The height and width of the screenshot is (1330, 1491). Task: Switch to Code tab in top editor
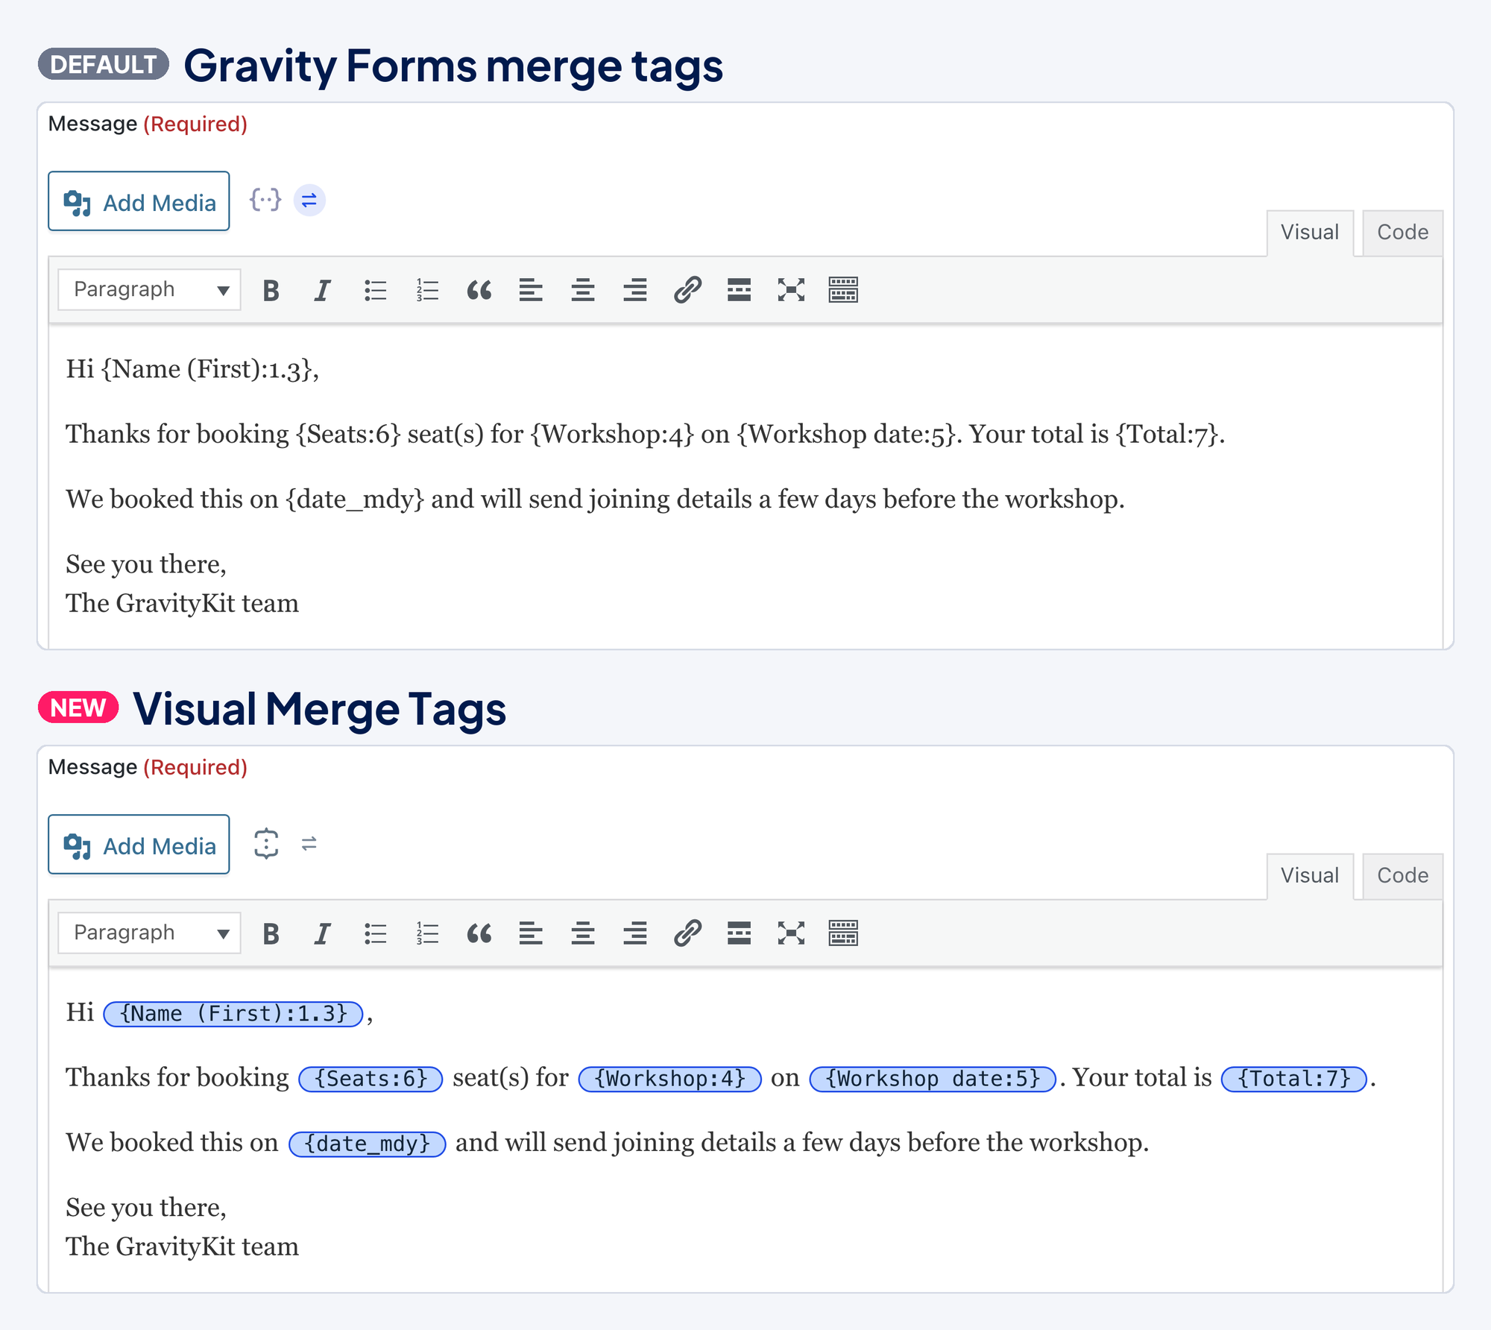tap(1402, 233)
